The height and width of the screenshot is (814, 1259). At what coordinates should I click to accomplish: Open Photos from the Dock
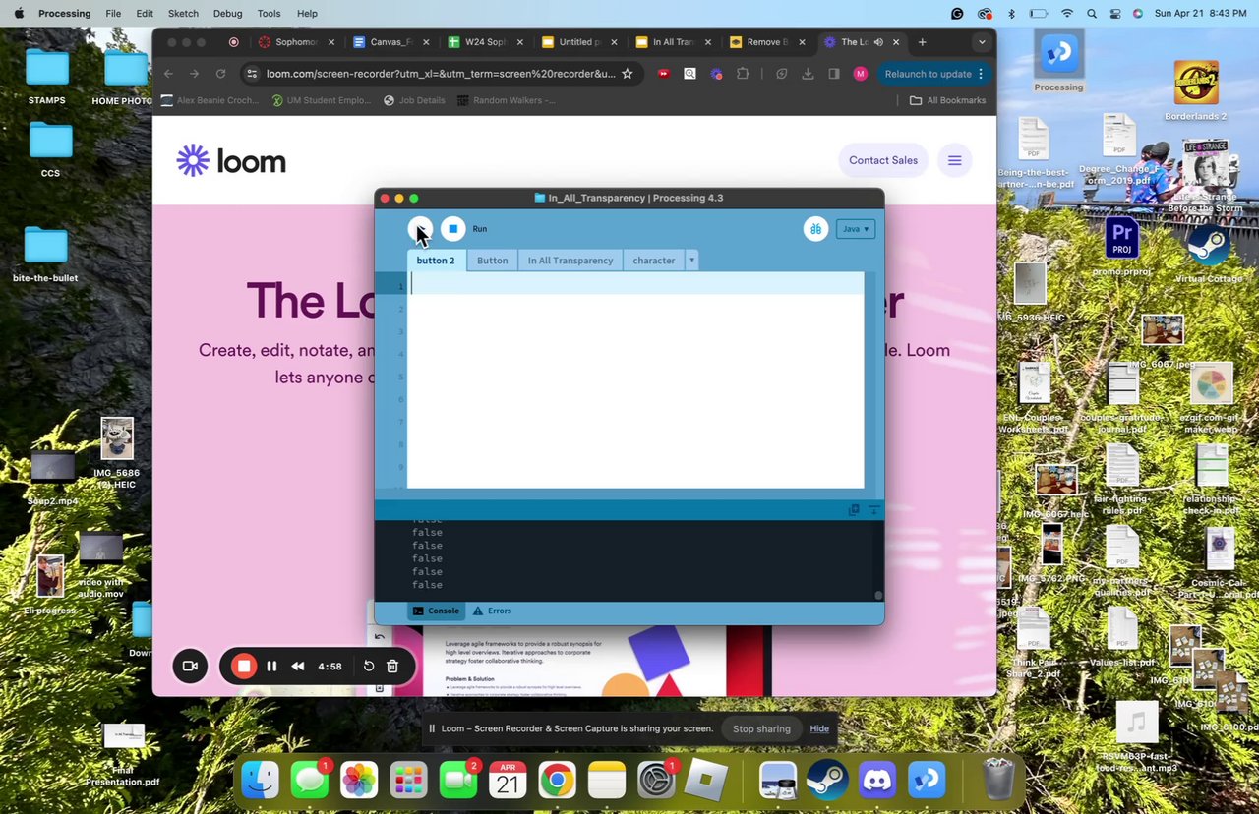pos(359,781)
